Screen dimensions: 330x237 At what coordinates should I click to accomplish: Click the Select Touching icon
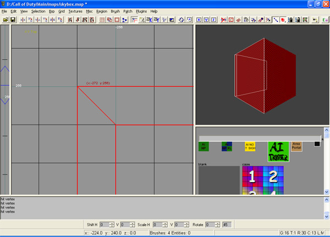(77, 20)
